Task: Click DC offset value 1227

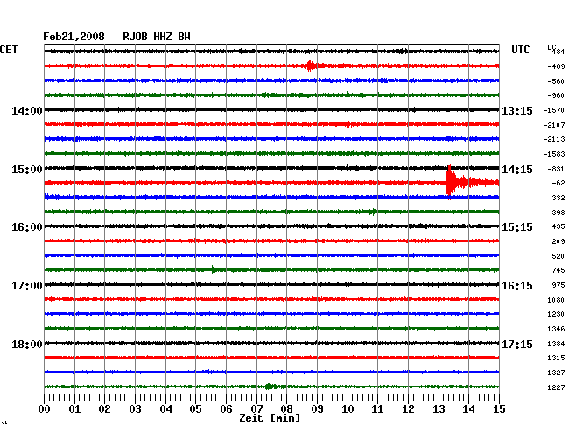Action: (x=556, y=387)
